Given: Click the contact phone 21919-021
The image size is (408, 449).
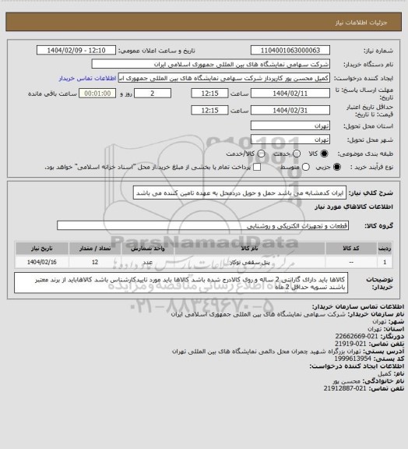Looking at the screenshot, I should [350, 344].
